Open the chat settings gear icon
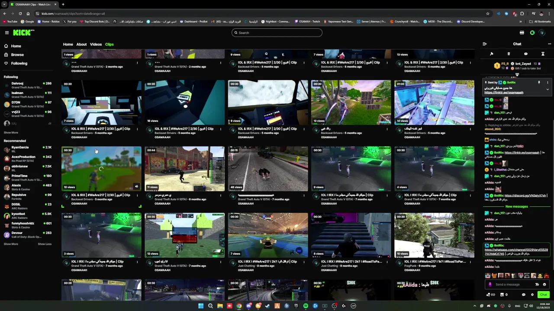Viewport: 554px width, 311px height. coord(532,295)
